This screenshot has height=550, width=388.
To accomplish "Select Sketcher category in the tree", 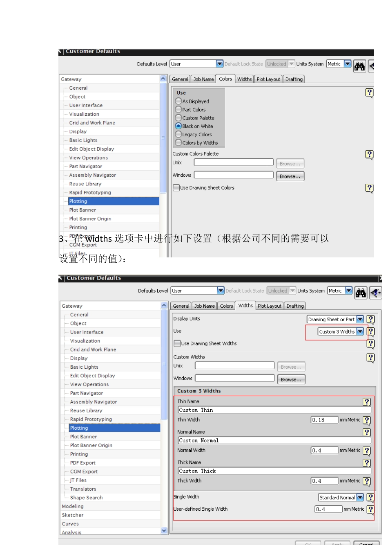I will [73, 515].
